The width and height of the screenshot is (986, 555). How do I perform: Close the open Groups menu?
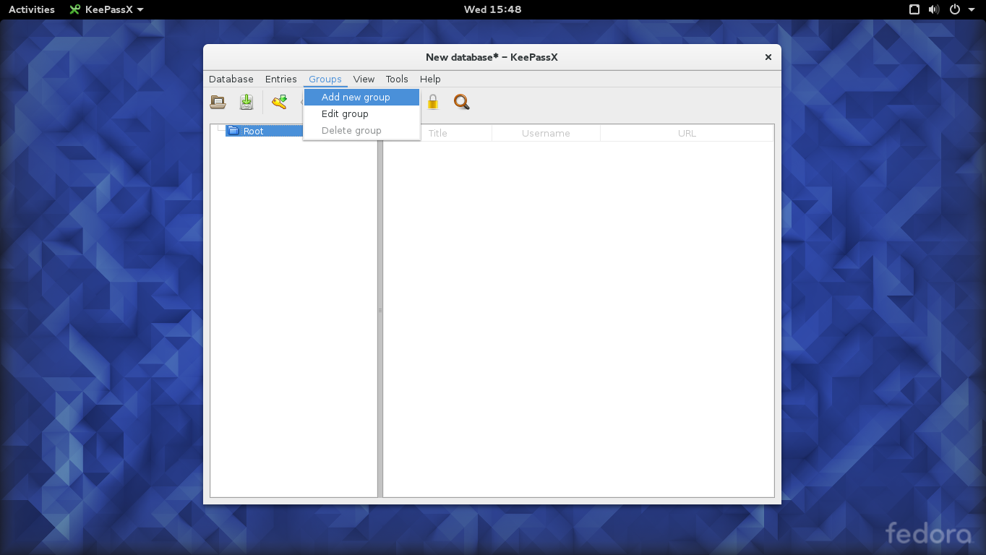click(x=325, y=79)
